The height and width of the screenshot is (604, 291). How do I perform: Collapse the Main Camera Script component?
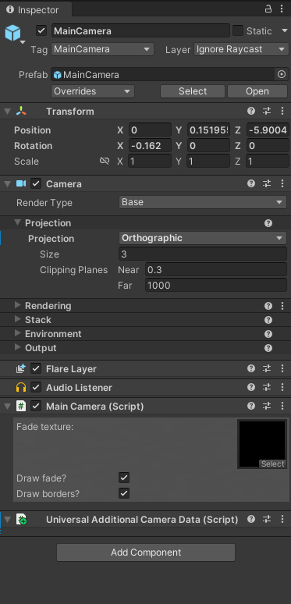[x=7, y=406]
